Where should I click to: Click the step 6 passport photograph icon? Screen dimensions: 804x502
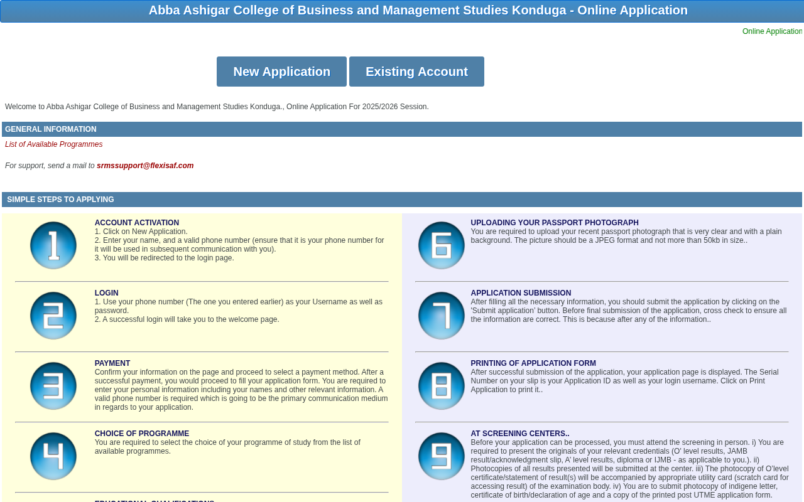pos(442,245)
